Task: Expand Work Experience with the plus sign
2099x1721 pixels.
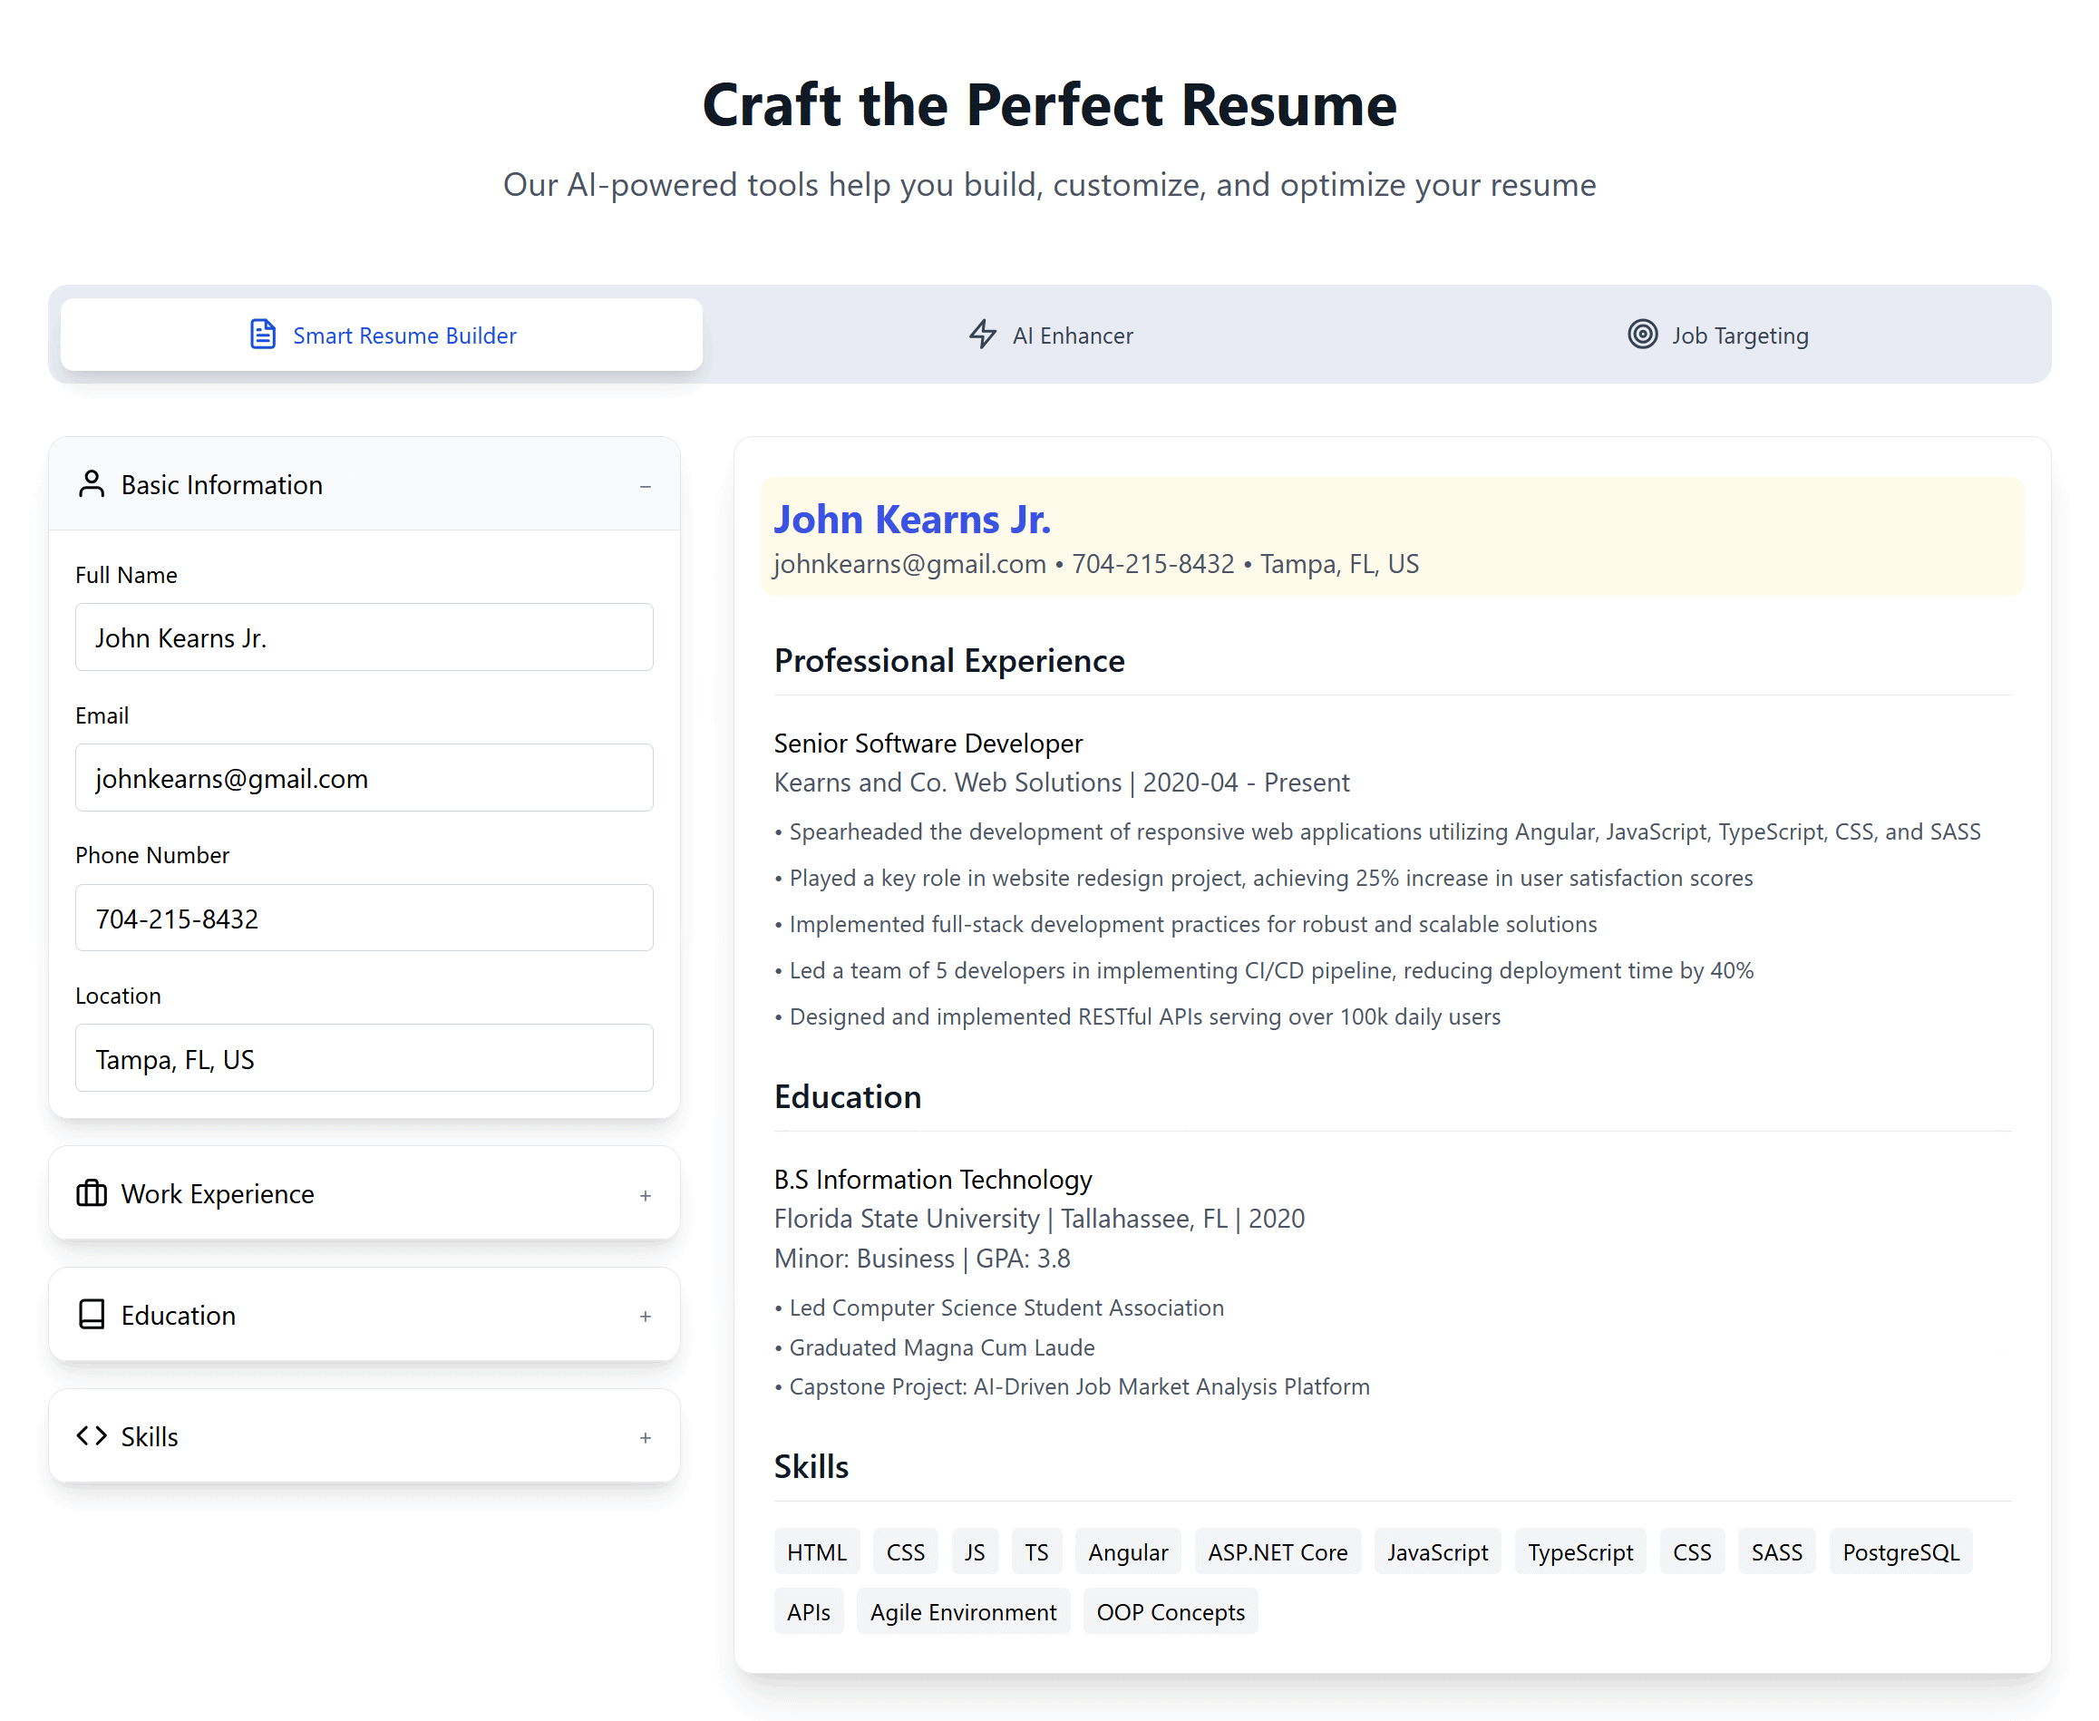Action: click(x=646, y=1196)
